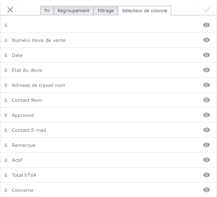Click the drag handle beside Approuvé
Viewport: 217px width, 197px height.
[x=6, y=115]
